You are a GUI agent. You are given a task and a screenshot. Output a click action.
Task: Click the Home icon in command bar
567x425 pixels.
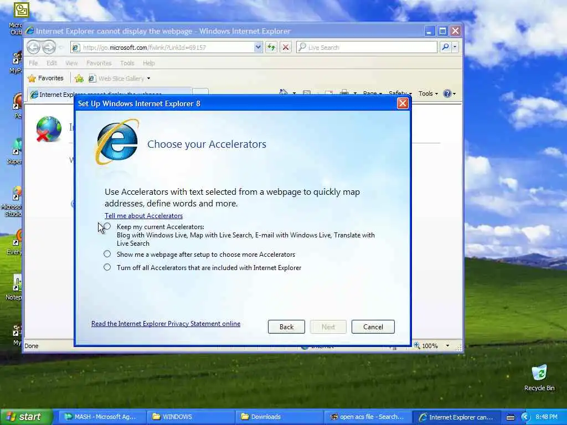tap(283, 93)
